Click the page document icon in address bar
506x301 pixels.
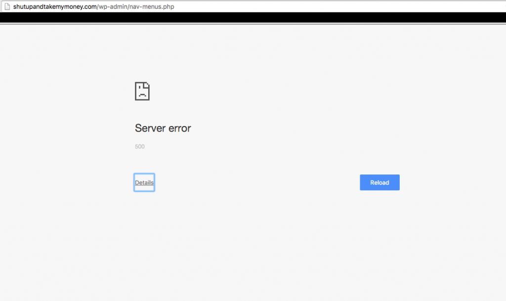pyautogui.click(x=7, y=7)
